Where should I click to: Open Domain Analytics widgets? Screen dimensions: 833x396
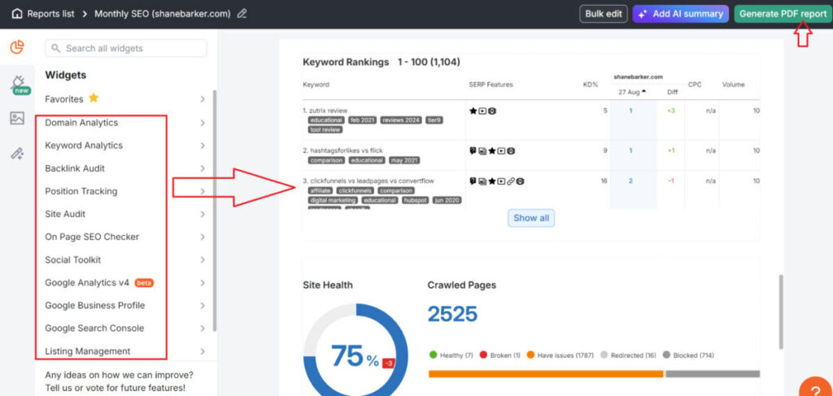pos(81,123)
